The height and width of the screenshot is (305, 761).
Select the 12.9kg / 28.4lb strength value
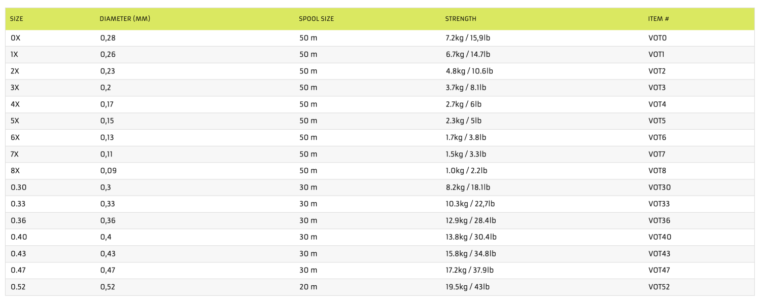pyautogui.click(x=471, y=220)
